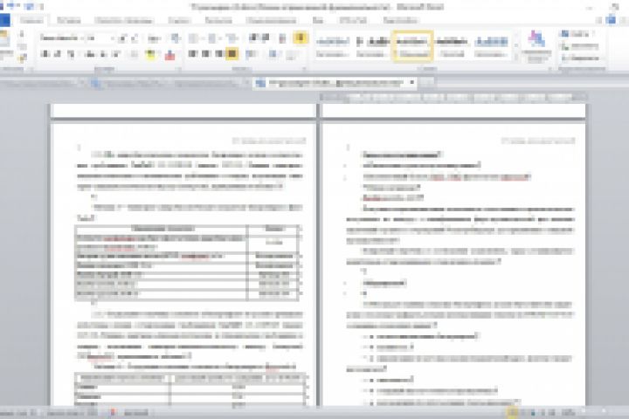Open the Change Case dropdown
The width and height of the screenshot is (629, 419).
[154, 38]
